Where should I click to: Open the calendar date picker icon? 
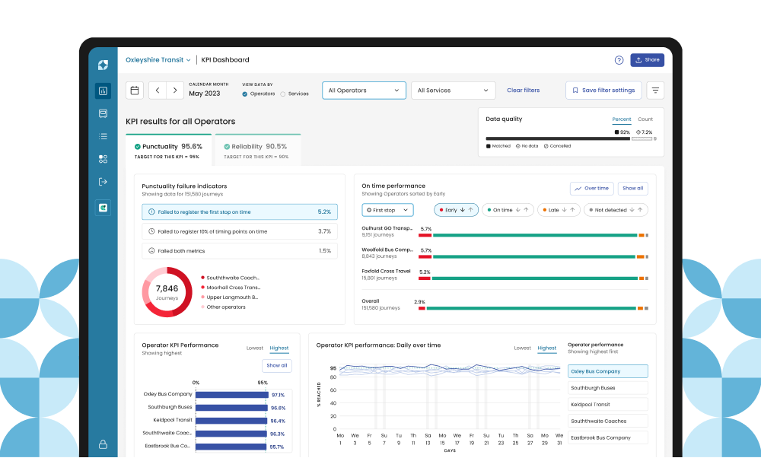click(135, 91)
